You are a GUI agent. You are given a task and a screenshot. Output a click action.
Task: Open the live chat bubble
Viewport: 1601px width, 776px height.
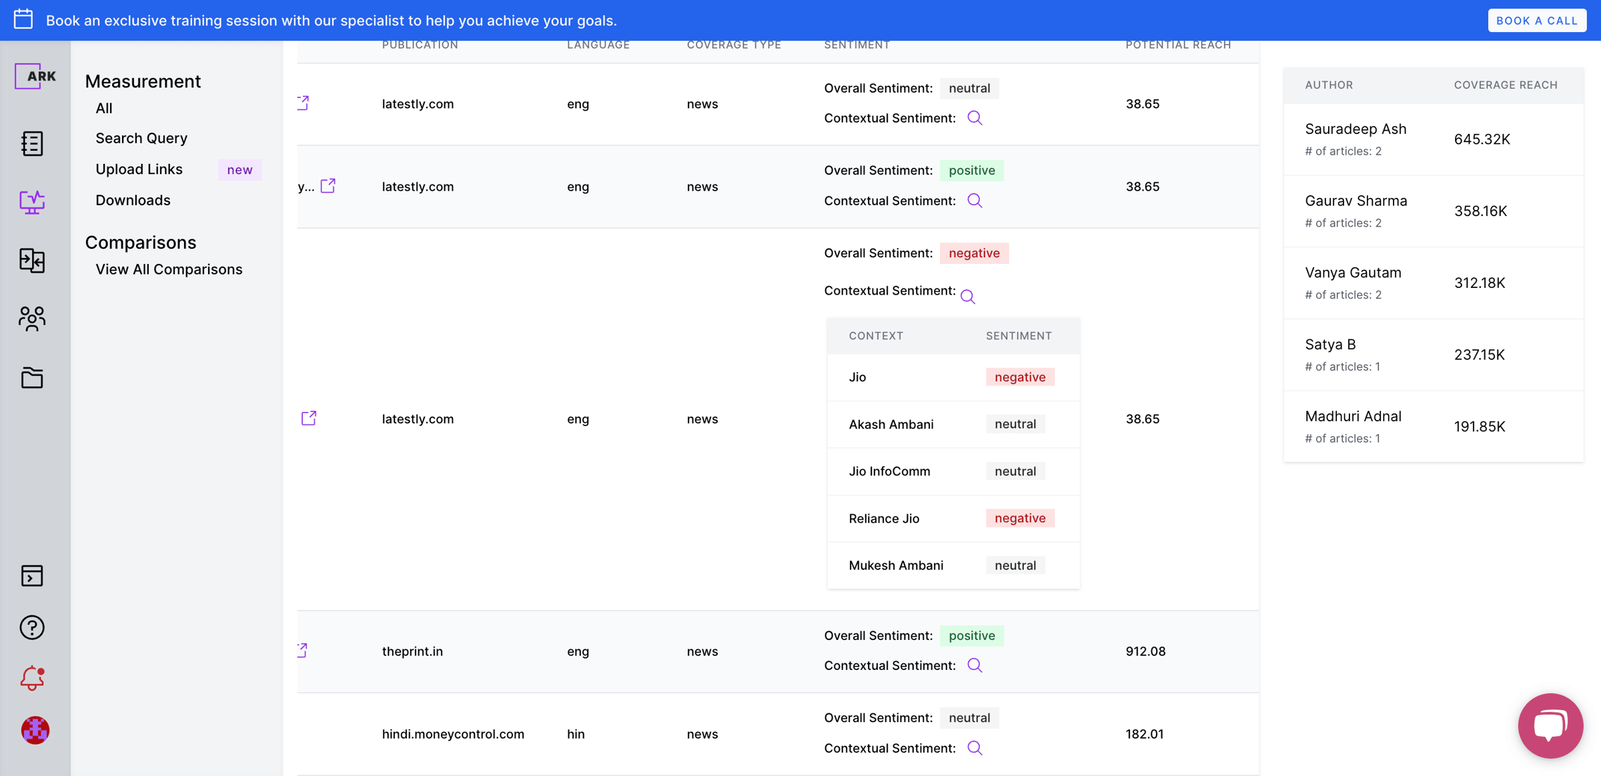[1550, 725]
